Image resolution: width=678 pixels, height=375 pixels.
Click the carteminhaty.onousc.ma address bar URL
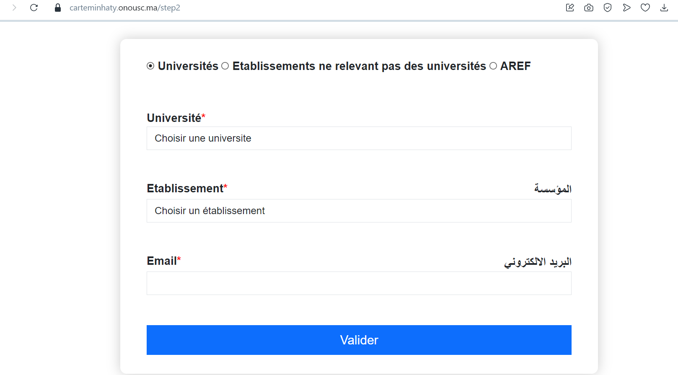[x=125, y=8]
